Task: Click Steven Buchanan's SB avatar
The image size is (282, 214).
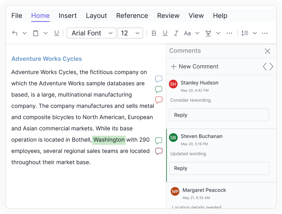Action: [x=173, y=137]
